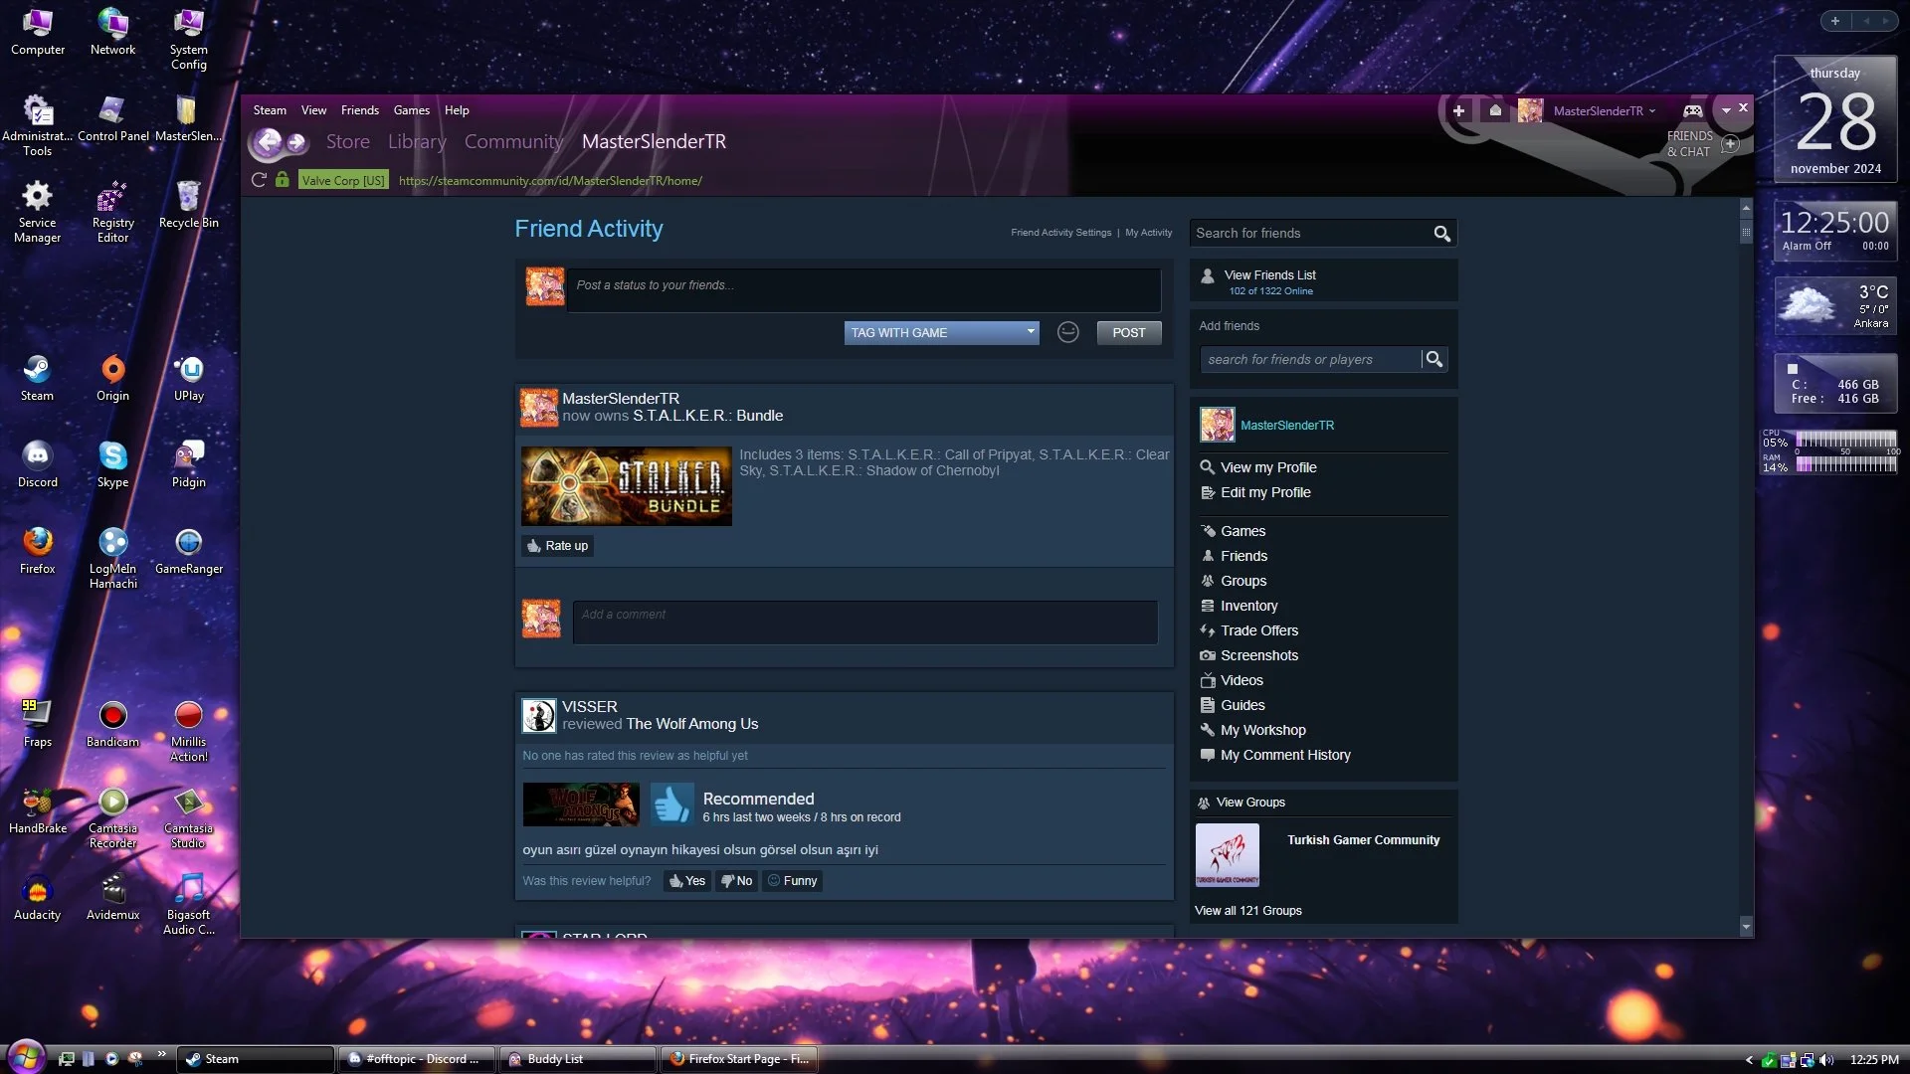Viewport: 1910px width, 1074px height.
Task: Mark VISSER's review helpful with Yes
Action: [x=687, y=881]
